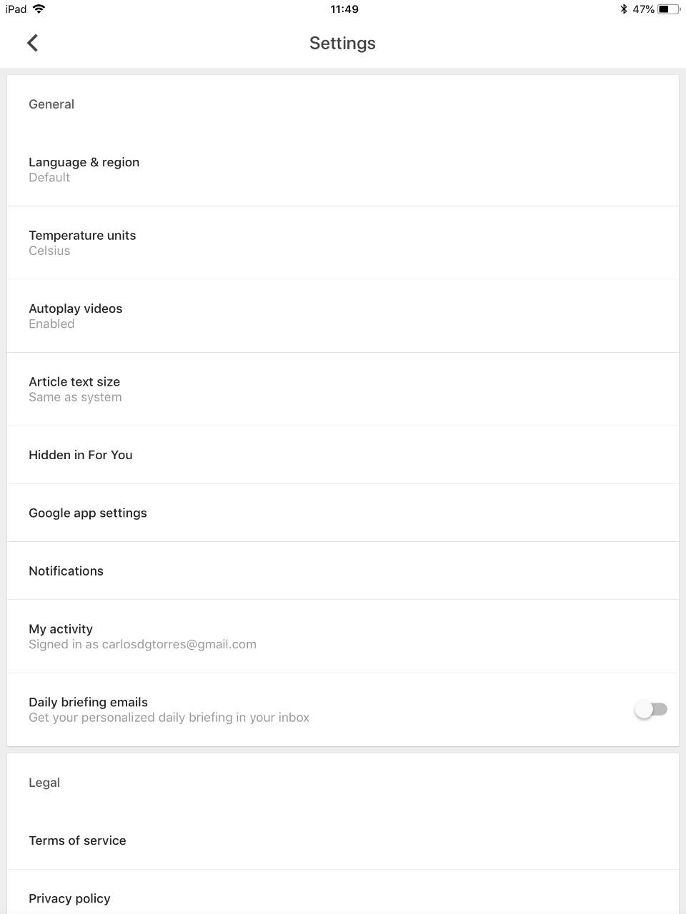This screenshot has height=914, width=686.
Task: Change Temperature units from Celsius
Action: (82, 243)
